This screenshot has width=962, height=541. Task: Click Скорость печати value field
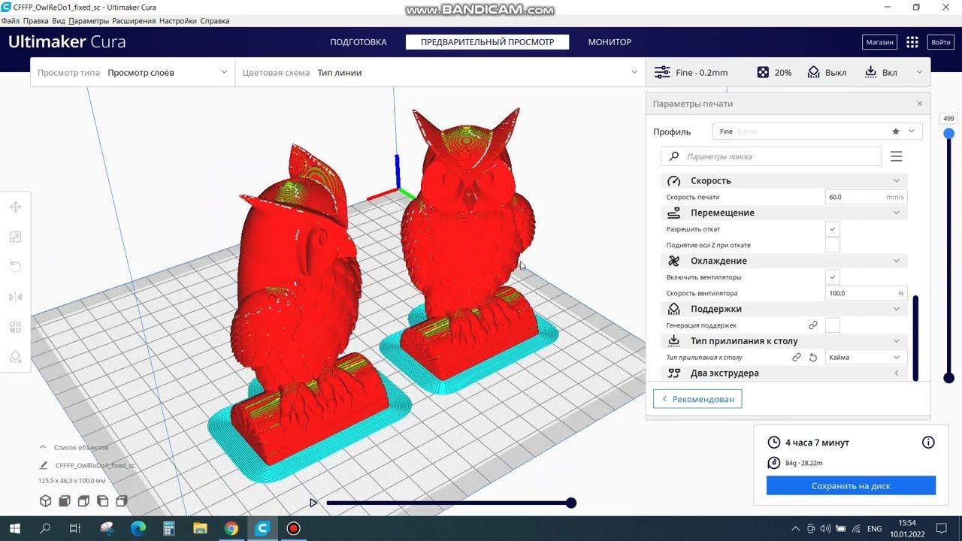point(866,197)
